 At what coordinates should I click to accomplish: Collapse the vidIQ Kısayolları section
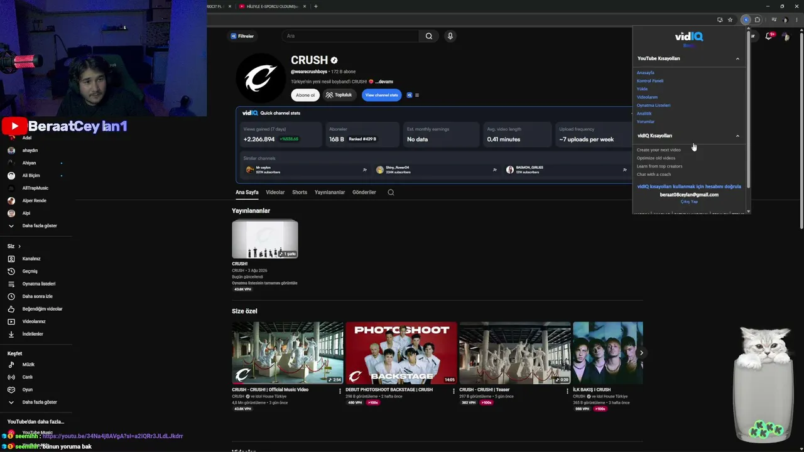click(737, 136)
